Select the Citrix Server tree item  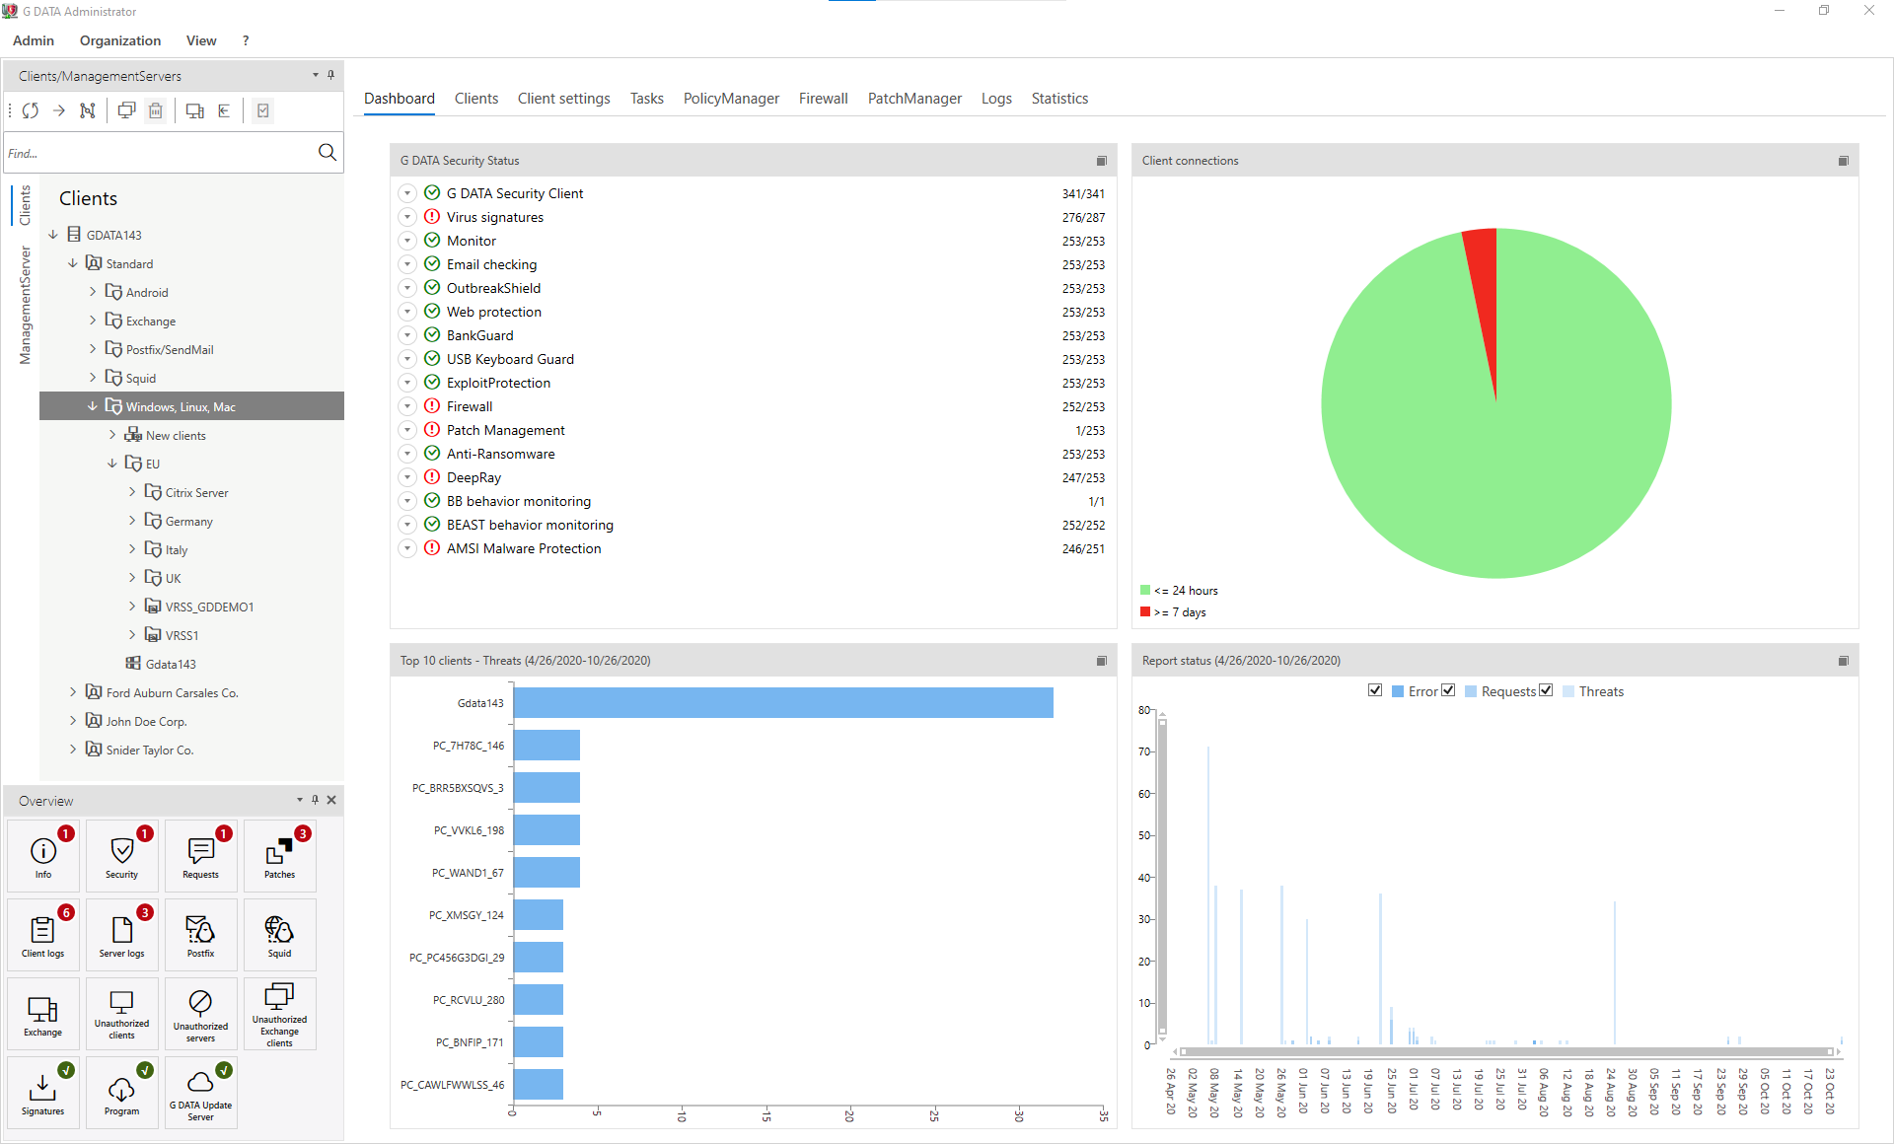tap(196, 492)
